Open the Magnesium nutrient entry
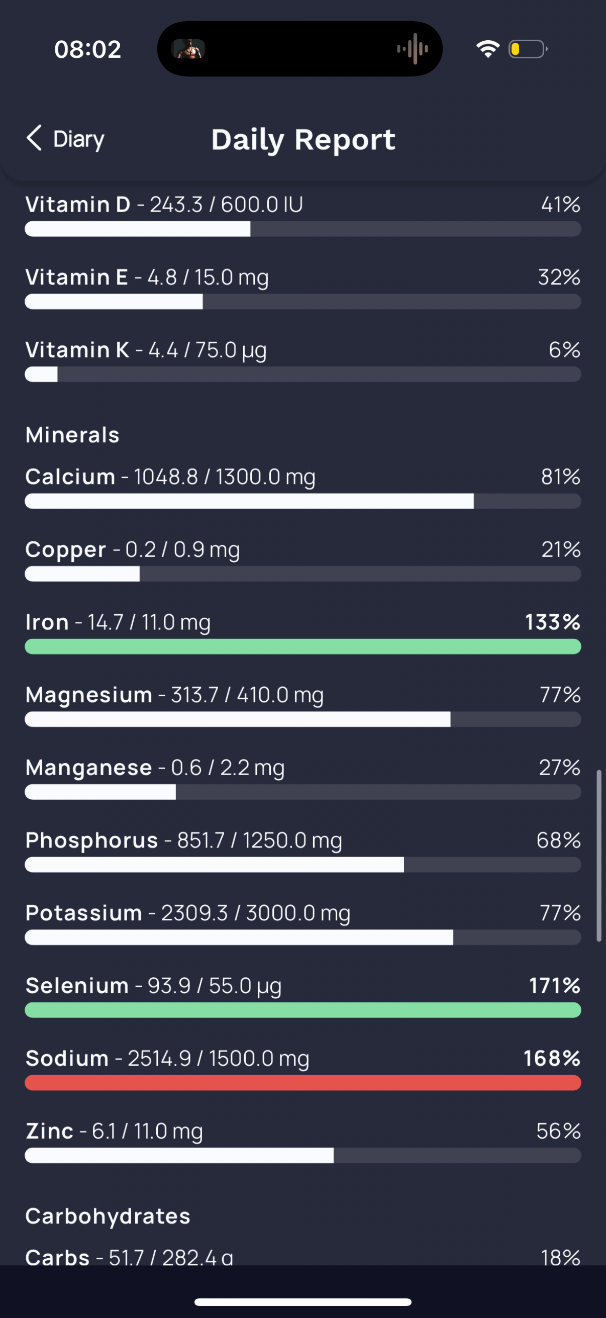The image size is (606, 1318). click(302, 705)
